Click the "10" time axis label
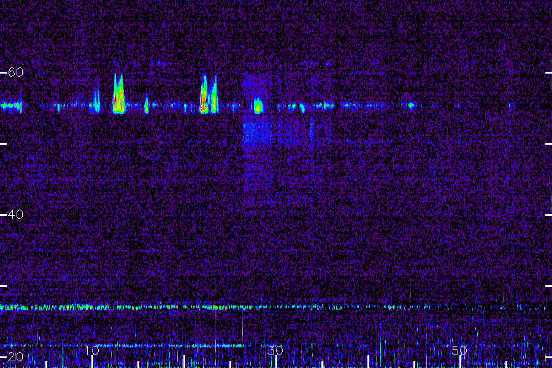This screenshot has height=368, width=552. coord(92,350)
